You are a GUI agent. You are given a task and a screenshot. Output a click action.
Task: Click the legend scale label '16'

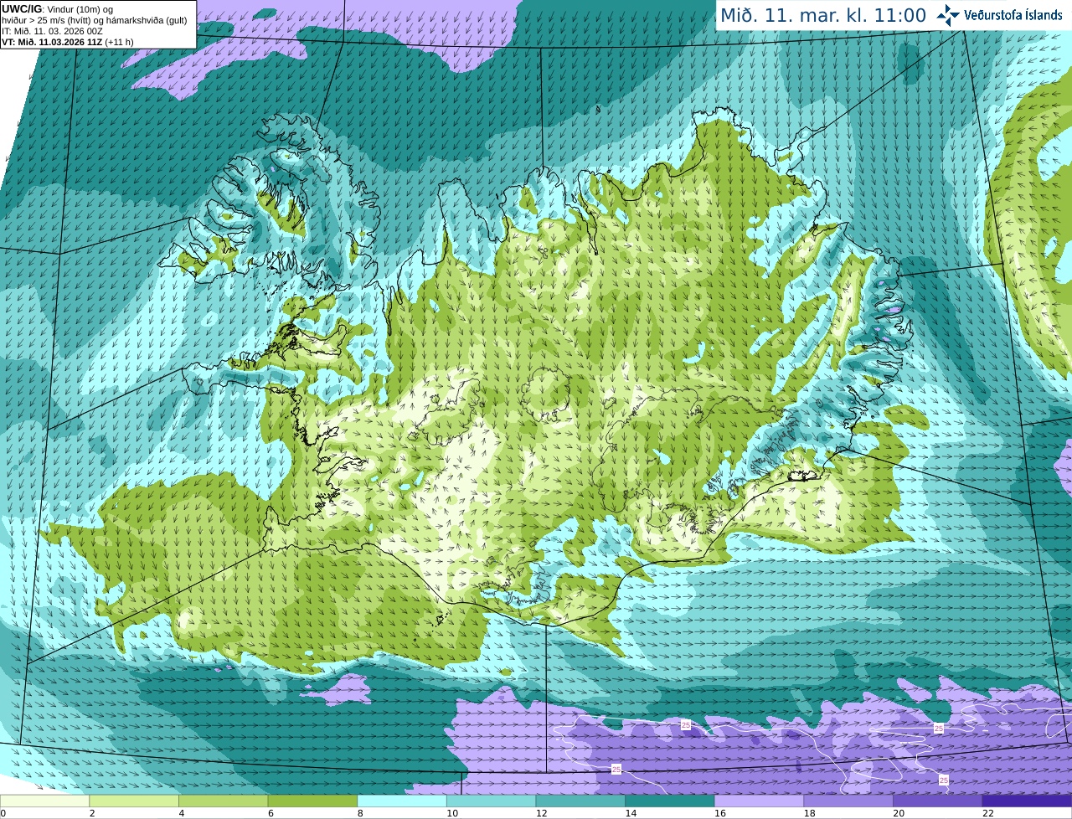(720, 813)
